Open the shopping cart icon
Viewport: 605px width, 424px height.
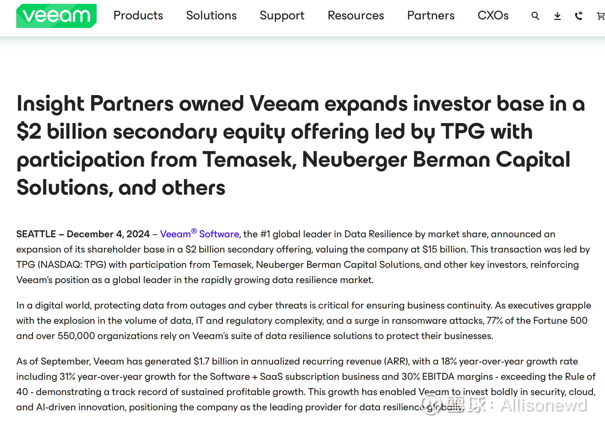600,16
